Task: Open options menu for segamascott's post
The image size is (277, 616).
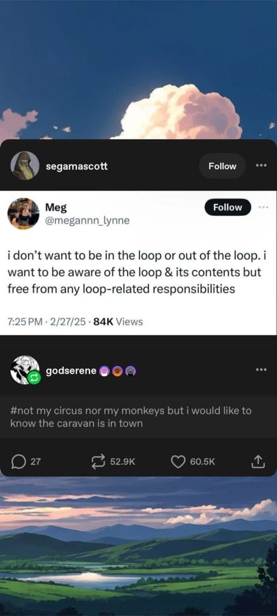Action: (261, 165)
